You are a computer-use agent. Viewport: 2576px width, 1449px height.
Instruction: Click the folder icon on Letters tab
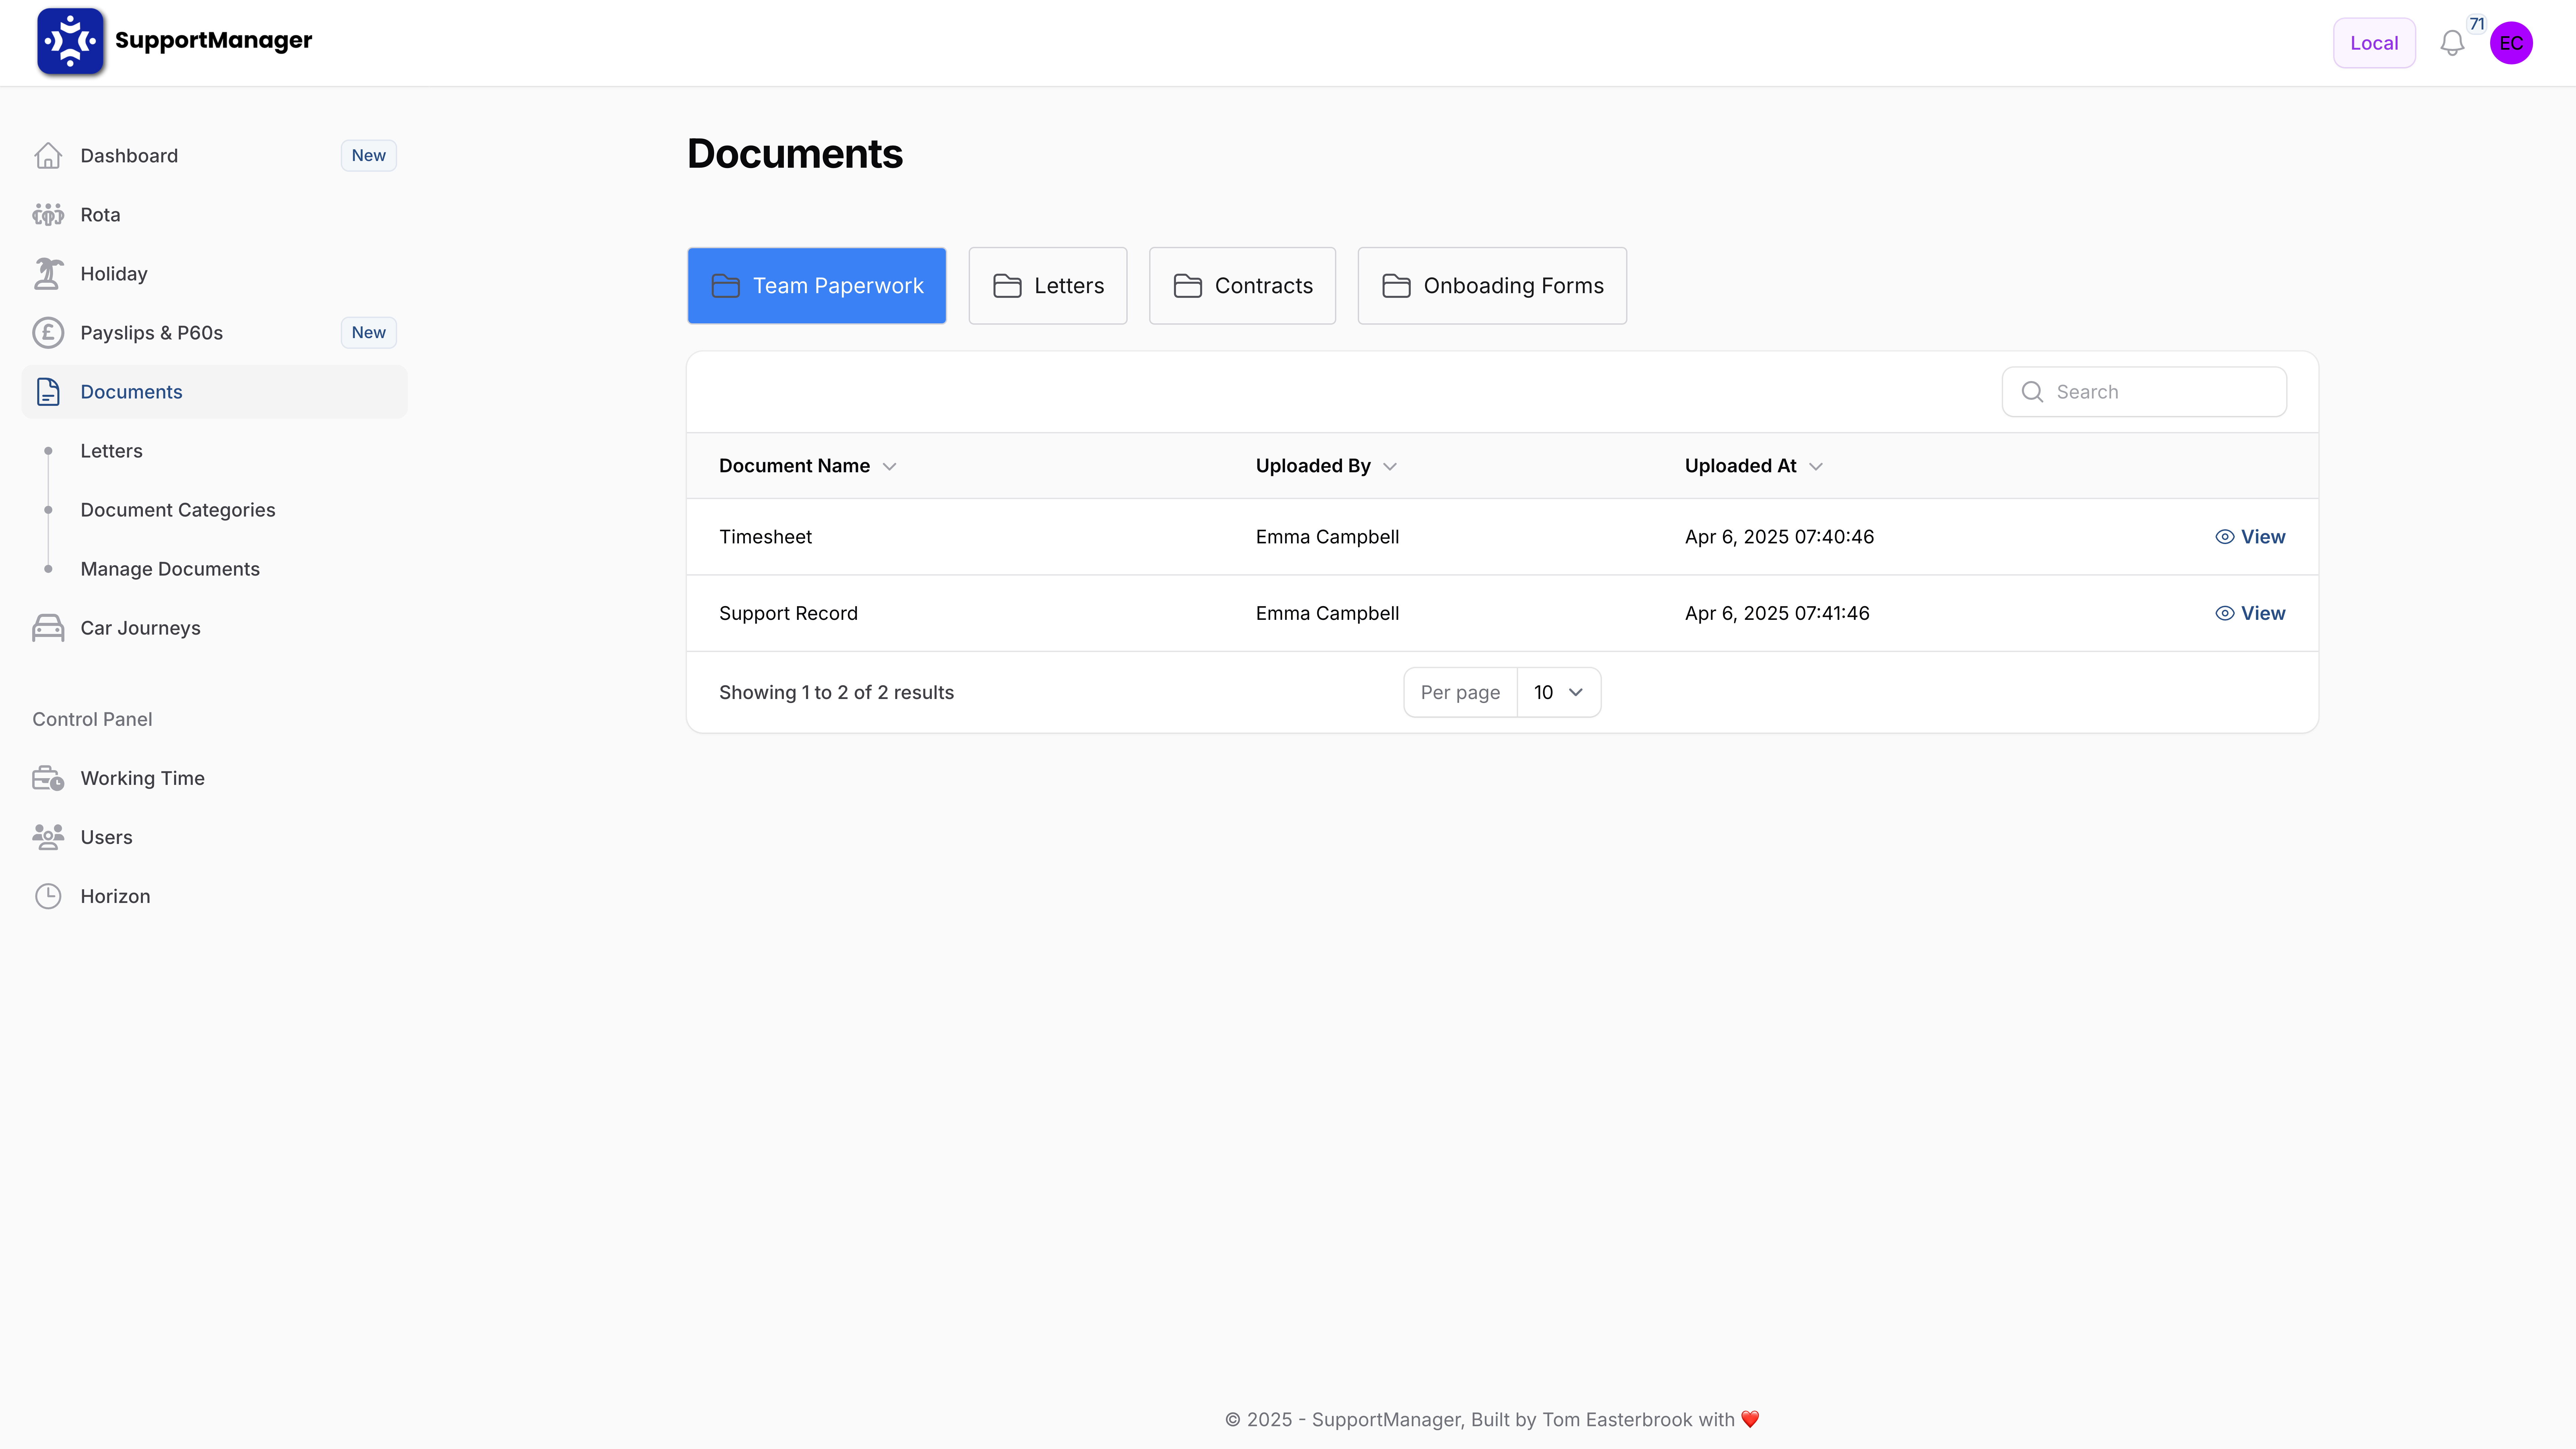(x=1007, y=286)
